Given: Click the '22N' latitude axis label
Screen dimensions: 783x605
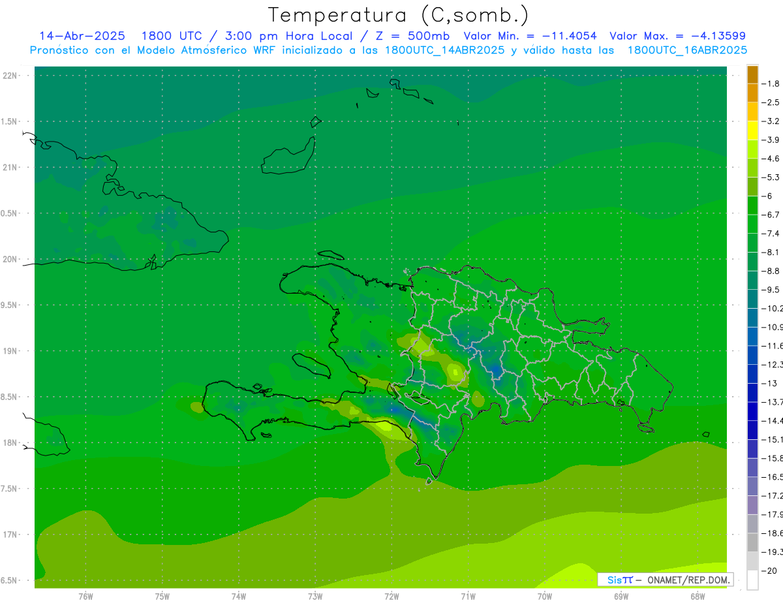Looking at the screenshot, I should click(11, 76).
